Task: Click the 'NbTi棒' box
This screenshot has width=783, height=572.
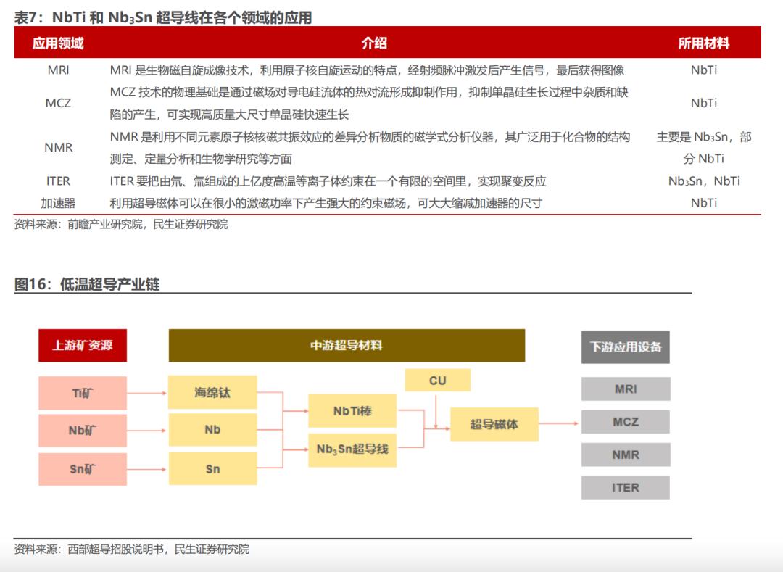Action: click(x=352, y=411)
